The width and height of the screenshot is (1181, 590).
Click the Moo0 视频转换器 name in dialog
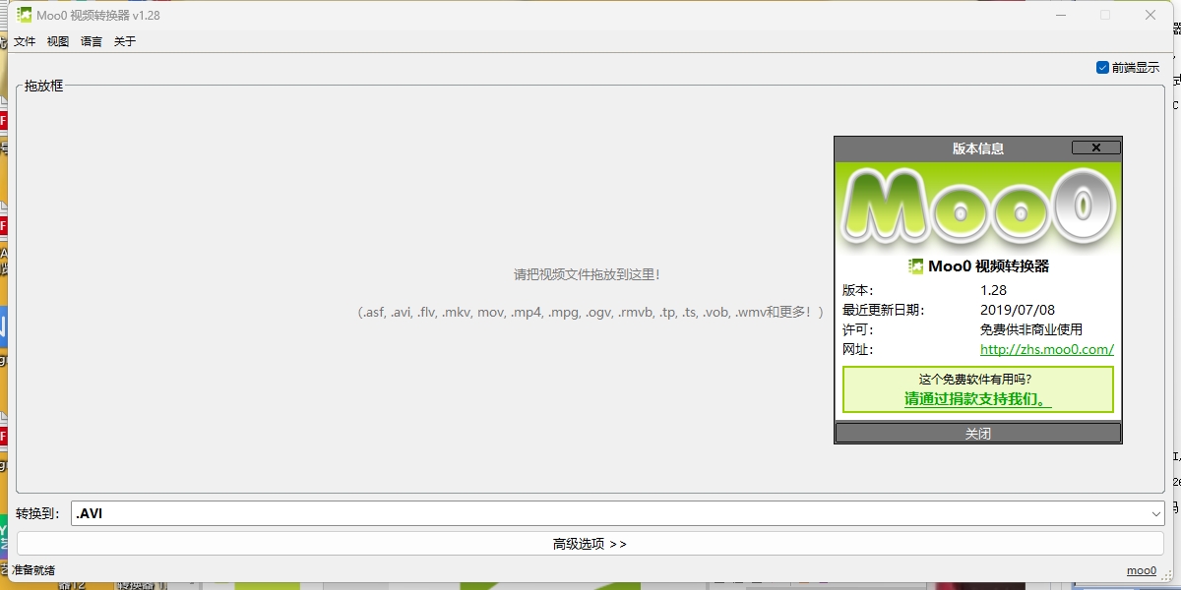click(989, 265)
